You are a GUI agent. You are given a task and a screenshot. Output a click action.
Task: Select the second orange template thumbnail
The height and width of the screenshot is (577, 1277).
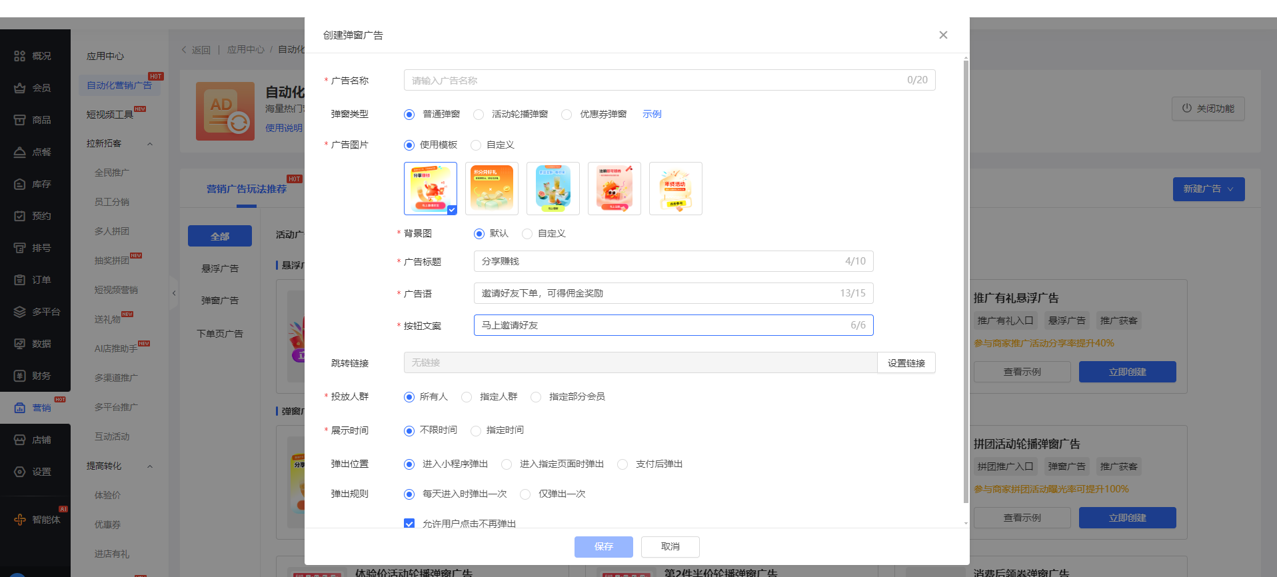[x=492, y=189]
